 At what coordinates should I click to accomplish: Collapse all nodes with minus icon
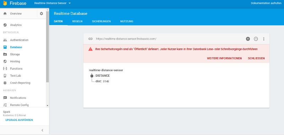pos(256,39)
